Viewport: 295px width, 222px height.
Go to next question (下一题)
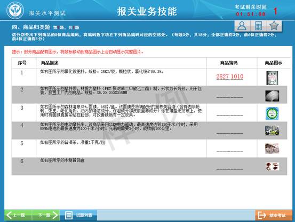(46, 215)
